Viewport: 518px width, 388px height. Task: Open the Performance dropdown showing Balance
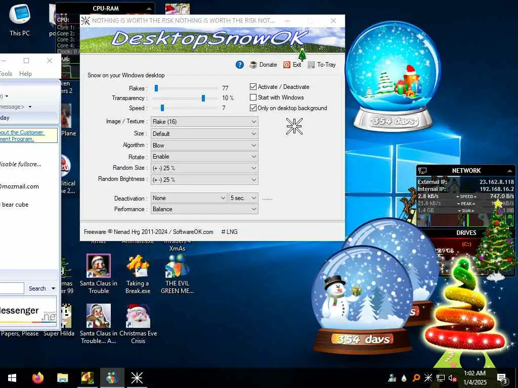[204, 209]
